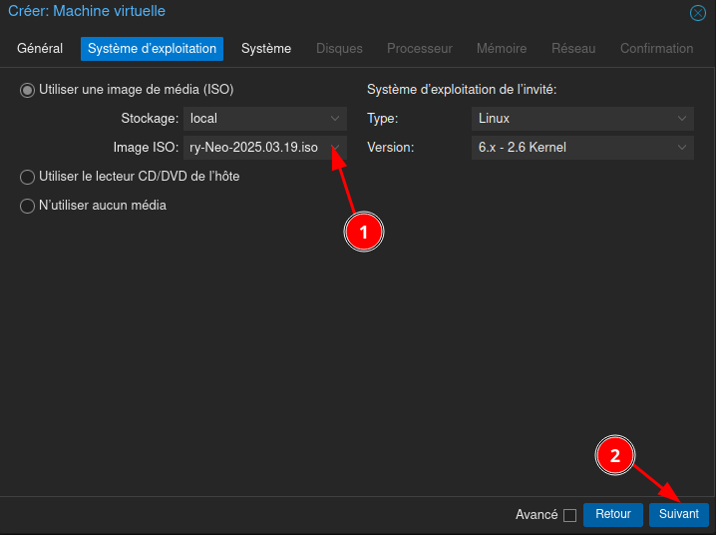Click the Processeur tab
This screenshot has width=716, height=535.
tap(419, 49)
